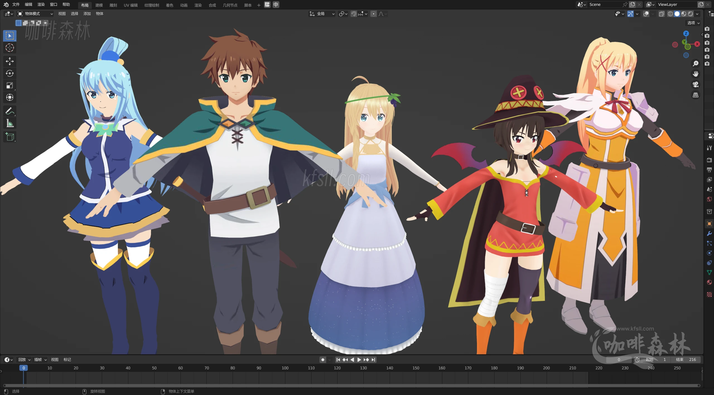Select the box-select tool in left toolbar
Screen dimensions: 714x395
(10, 36)
